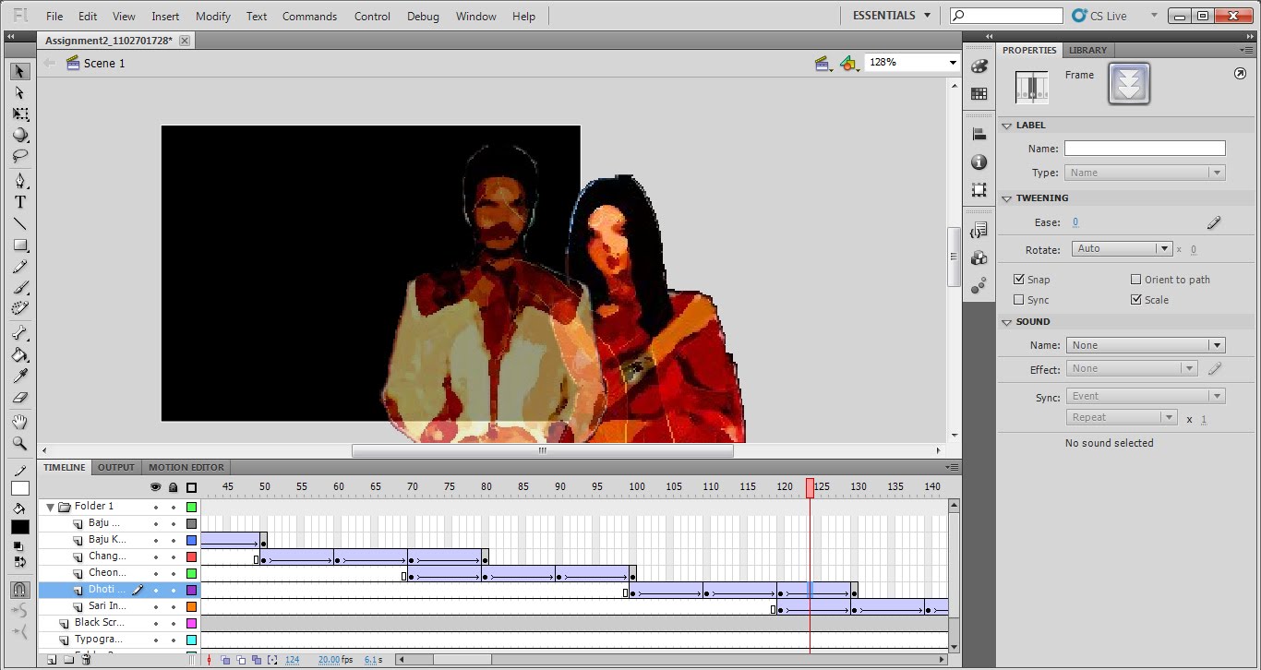This screenshot has height=670, width=1261.
Task: Click the red playhead marker at frame 124
Action: point(811,488)
